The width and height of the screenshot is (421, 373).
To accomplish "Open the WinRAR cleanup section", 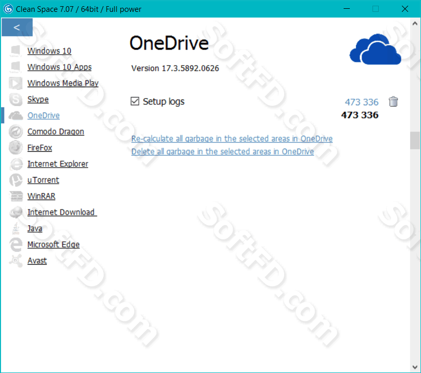I will (41, 196).
